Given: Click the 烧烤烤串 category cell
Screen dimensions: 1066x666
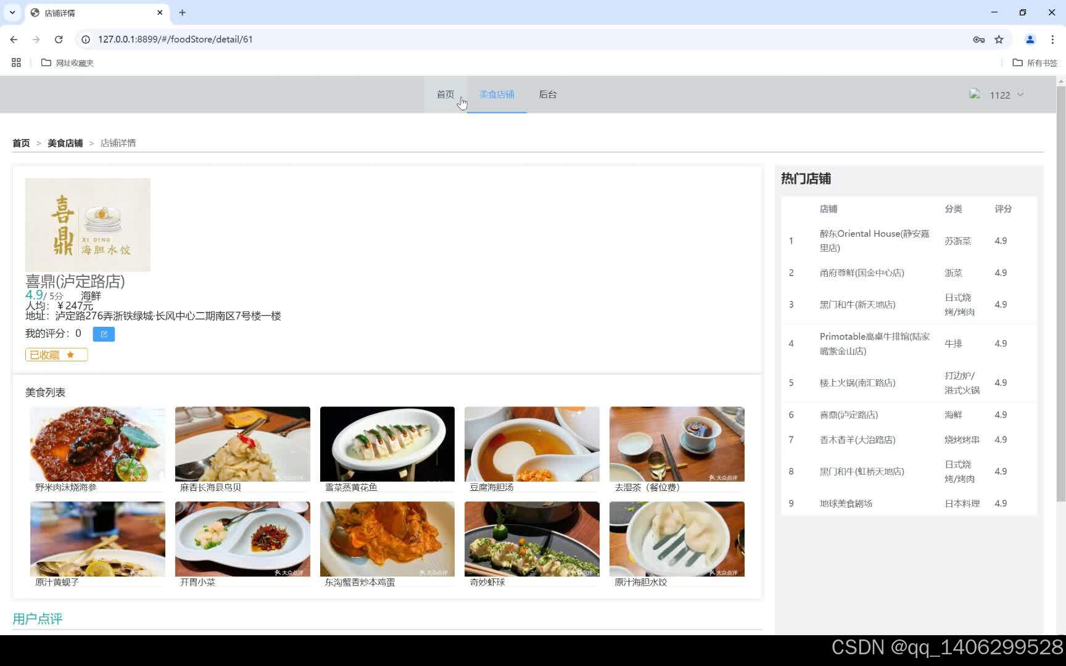Looking at the screenshot, I should [x=962, y=440].
